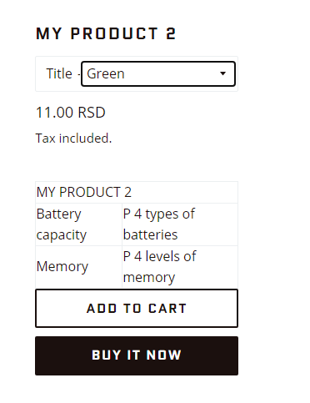Click the word CART in Add to Cart button
Viewport: 310px width, 403px height.
point(167,309)
